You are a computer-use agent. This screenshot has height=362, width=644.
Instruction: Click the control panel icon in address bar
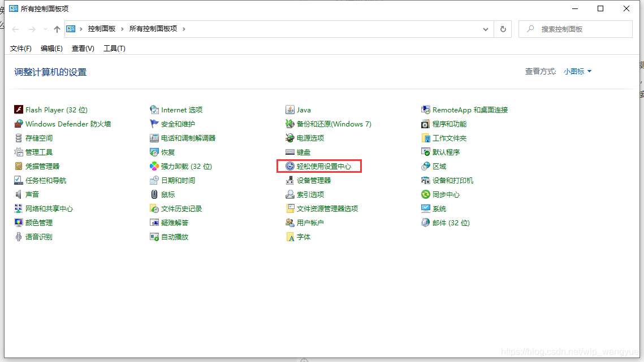click(x=71, y=29)
